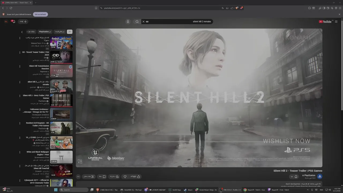Open the account avatar menu
Image resolution: width=343 pixels, height=193 pixels.
click(6, 21)
